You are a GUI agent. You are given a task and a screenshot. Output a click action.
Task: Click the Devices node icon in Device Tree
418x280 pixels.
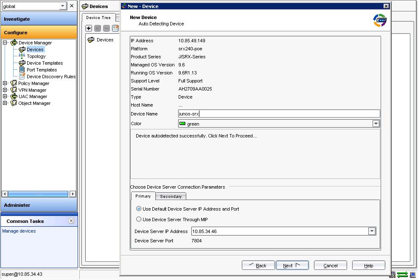click(x=92, y=39)
